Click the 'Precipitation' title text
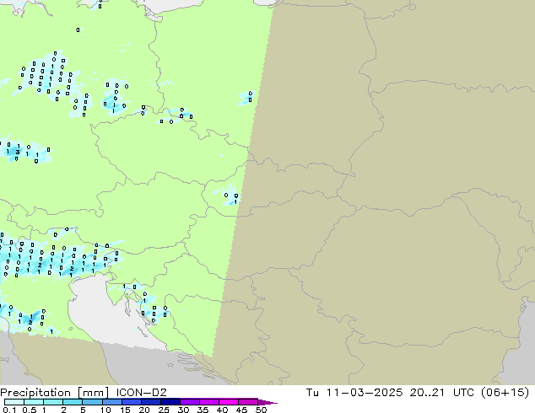The height and width of the screenshot is (413, 535). 35,393
